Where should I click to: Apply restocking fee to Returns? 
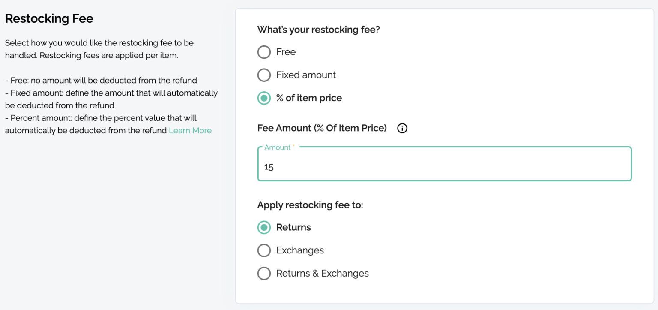(x=264, y=227)
